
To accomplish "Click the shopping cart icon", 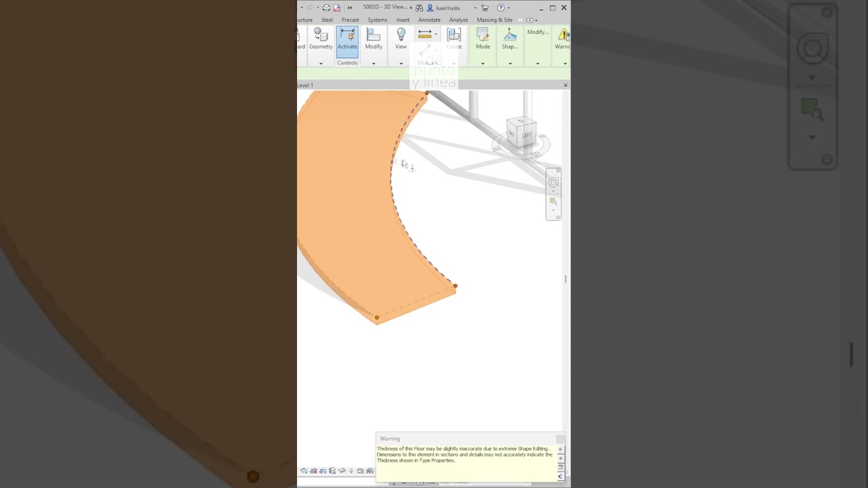I will 485,8.
